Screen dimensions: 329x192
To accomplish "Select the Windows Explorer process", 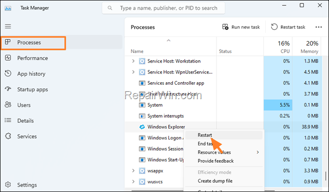I will (223, 127).
